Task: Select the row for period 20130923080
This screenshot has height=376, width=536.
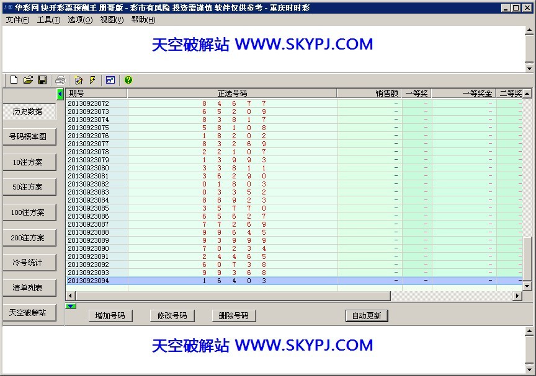Action: [186, 167]
